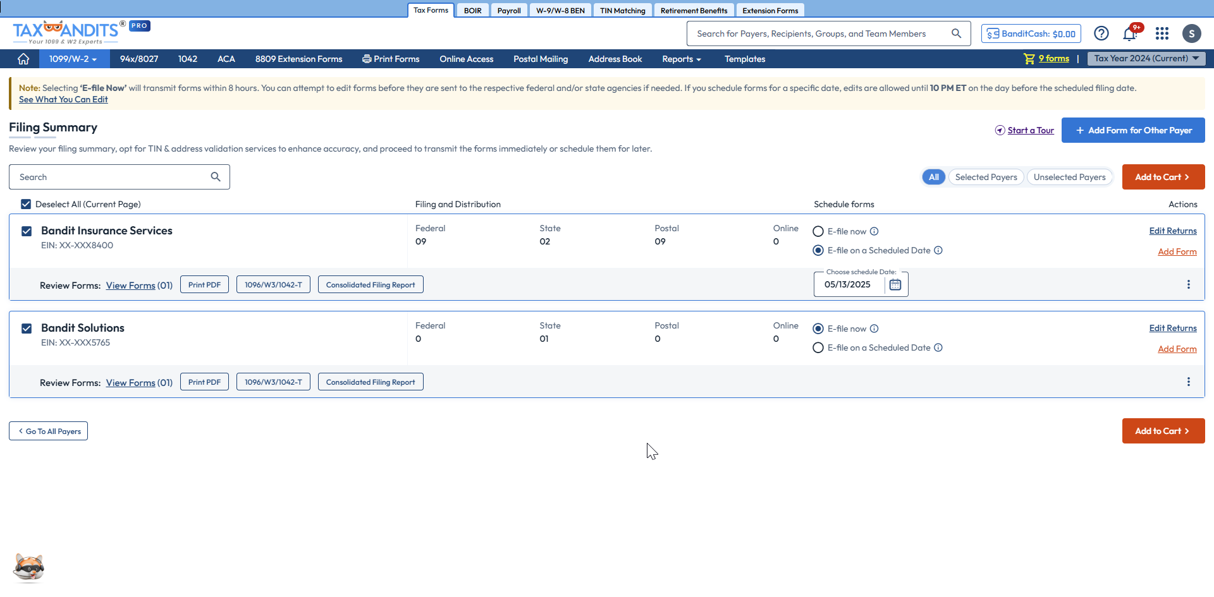Click the raccoon chat assistant icon
Image resolution: width=1214 pixels, height=597 pixels.
(x=29, y=568)
